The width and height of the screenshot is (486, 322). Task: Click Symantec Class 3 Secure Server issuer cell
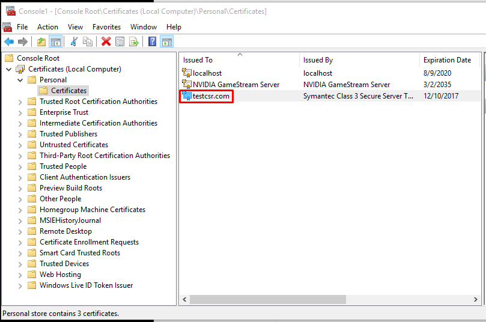(358, 96)
